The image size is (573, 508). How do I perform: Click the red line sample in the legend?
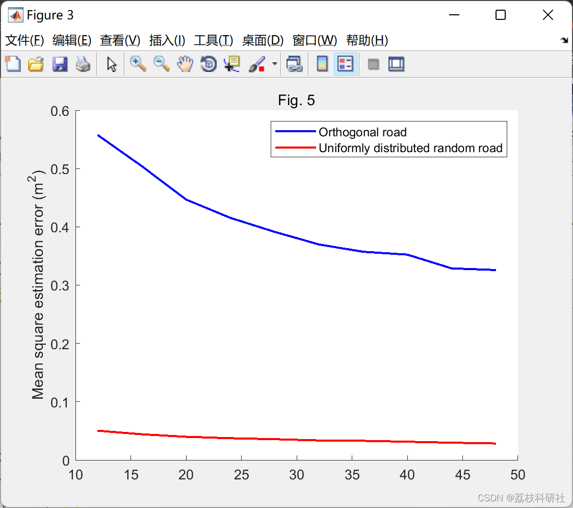(295, 148)
